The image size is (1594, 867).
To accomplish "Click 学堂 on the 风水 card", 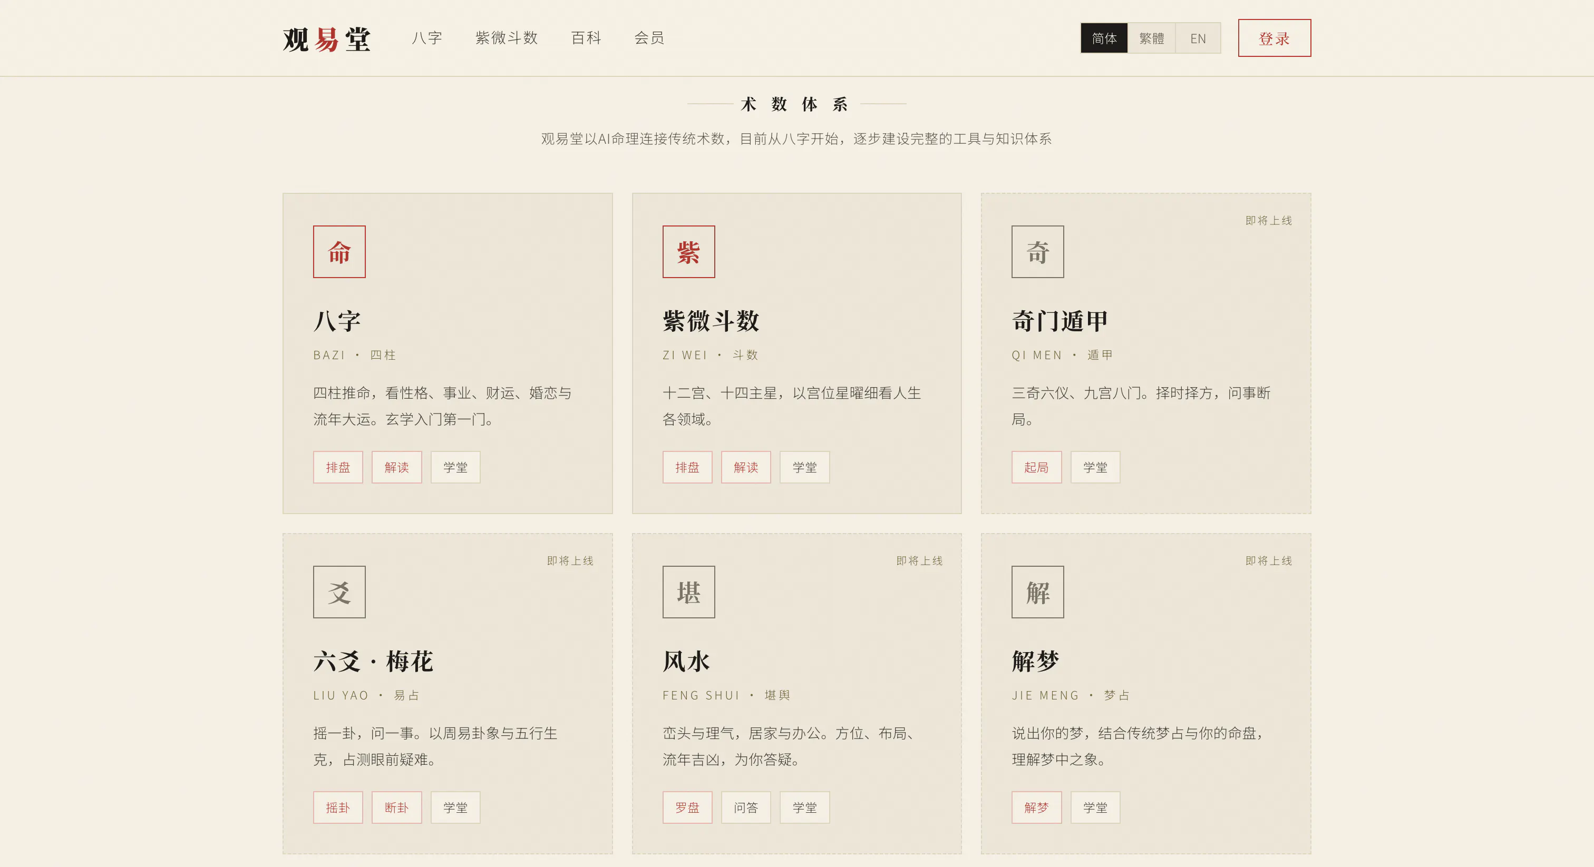I will 804,807.
